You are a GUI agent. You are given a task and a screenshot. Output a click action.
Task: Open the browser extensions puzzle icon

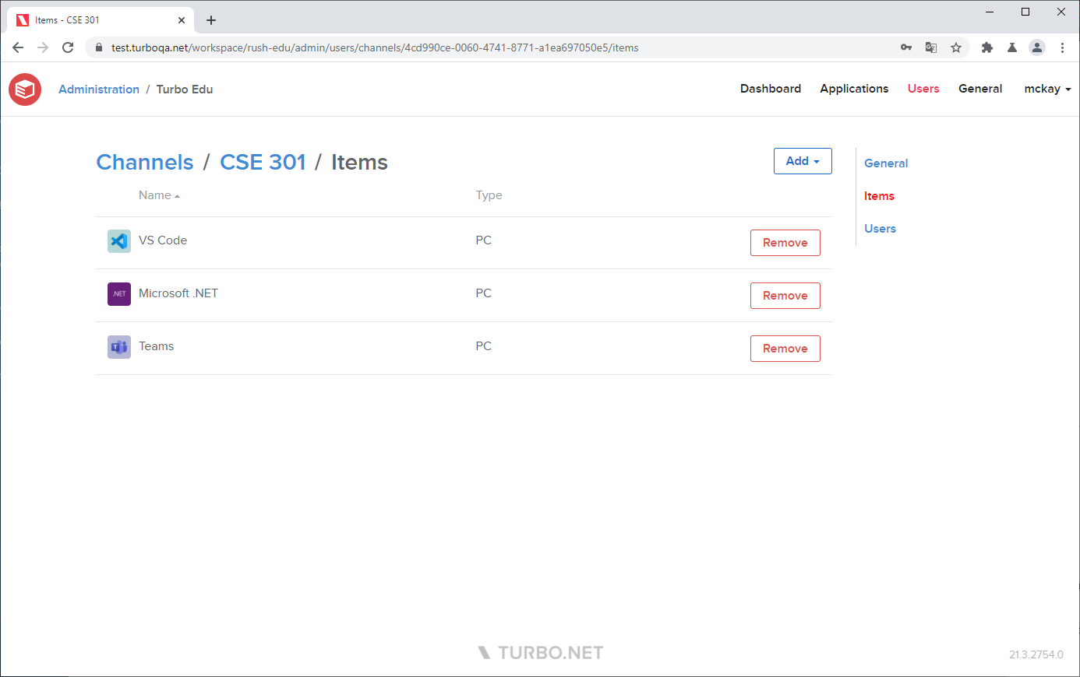[x=987, y=47]
